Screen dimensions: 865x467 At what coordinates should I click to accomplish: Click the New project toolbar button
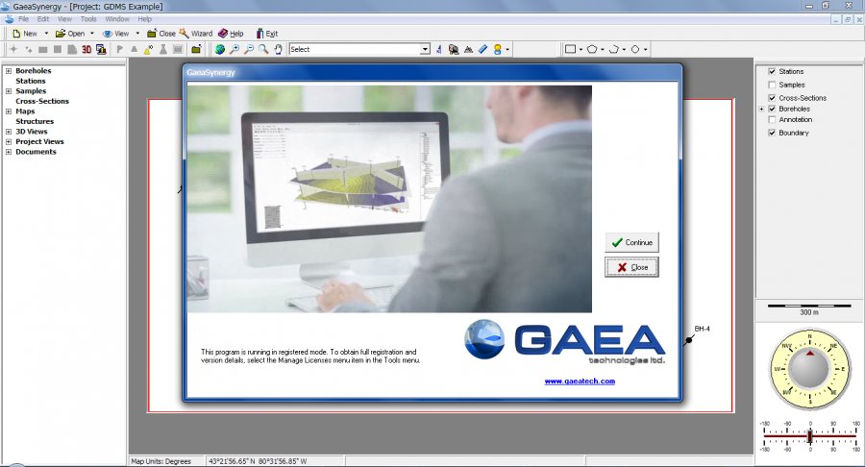pos(25,34)
